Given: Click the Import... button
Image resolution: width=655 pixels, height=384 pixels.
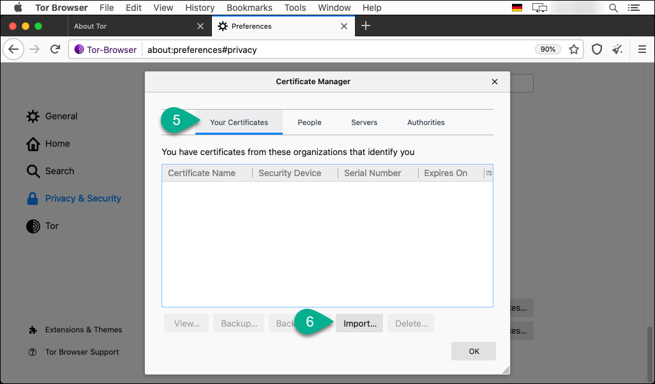Looking at the screenshot, I should [x=359, y=323].
